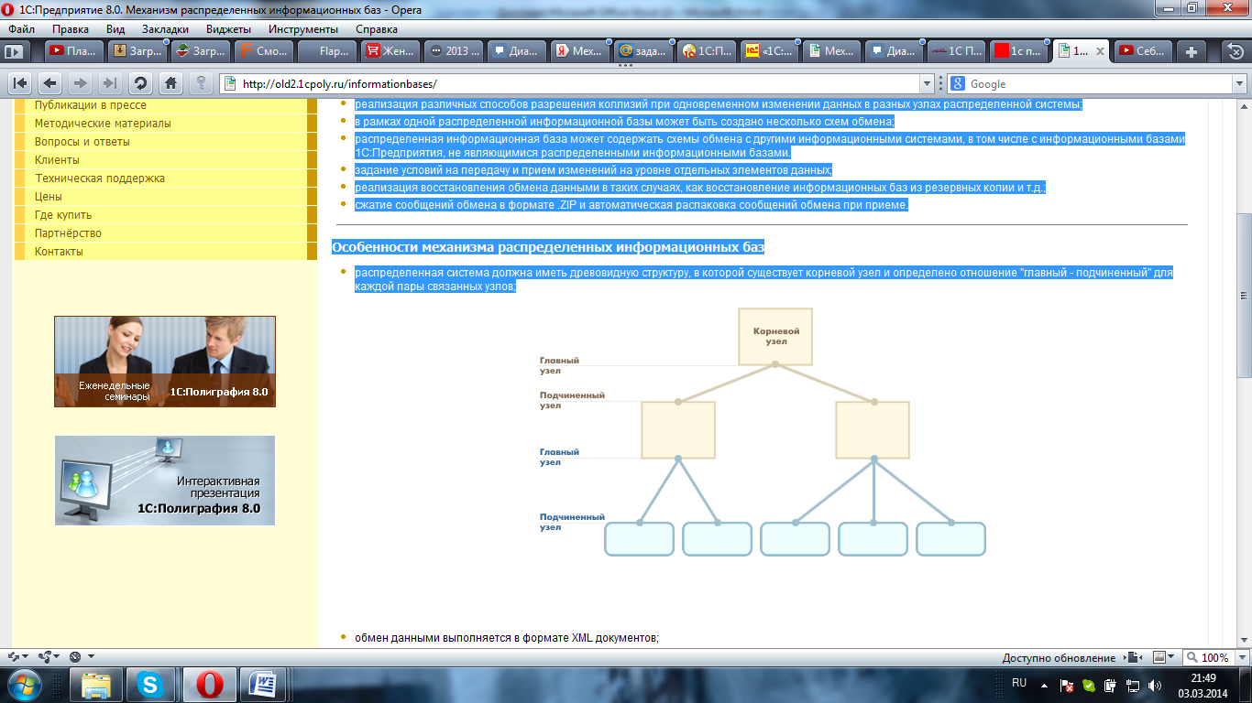Open the clock showing 21:49

pos(1202,685)
